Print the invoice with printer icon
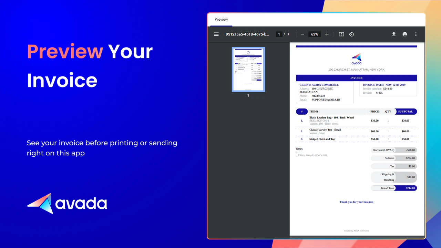 tap(405, 34)
